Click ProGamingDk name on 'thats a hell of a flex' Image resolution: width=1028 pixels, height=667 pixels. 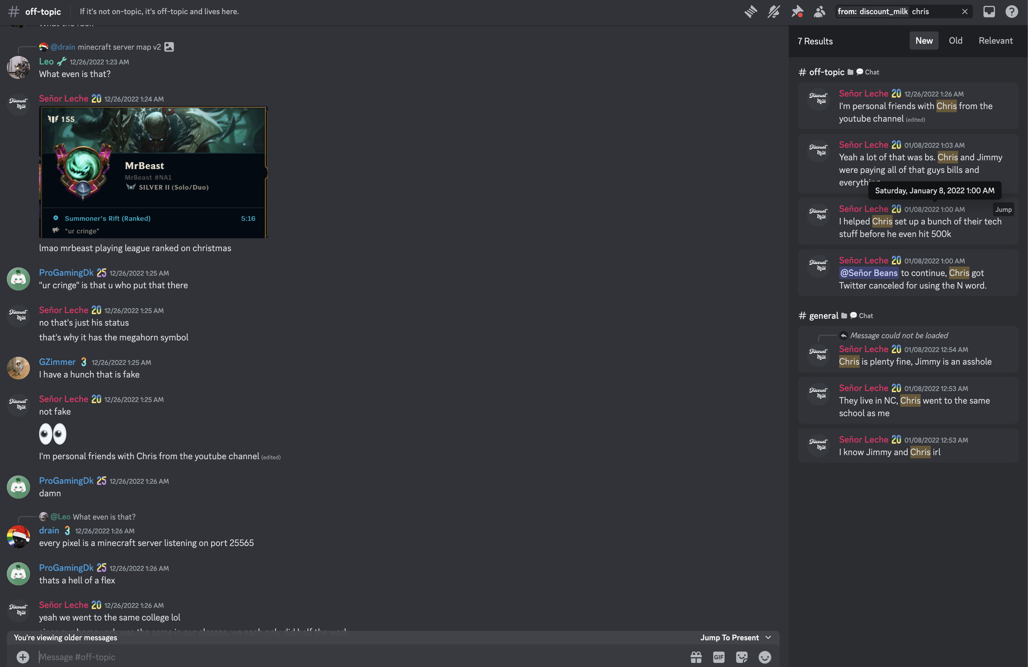pyautogui.click(x=66, y=568)
